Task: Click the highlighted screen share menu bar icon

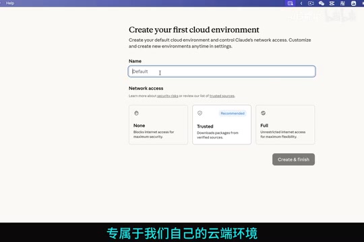Action: 290,3
